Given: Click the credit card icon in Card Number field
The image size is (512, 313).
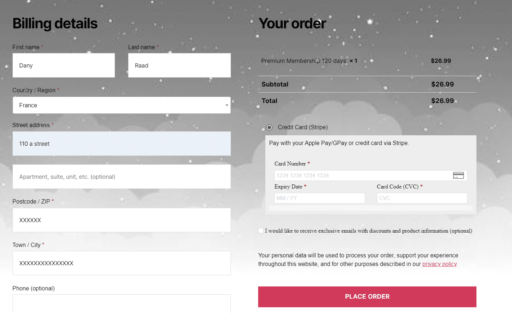Looking at the screenshot, I should pyautogui.click(x=458, y=175).
